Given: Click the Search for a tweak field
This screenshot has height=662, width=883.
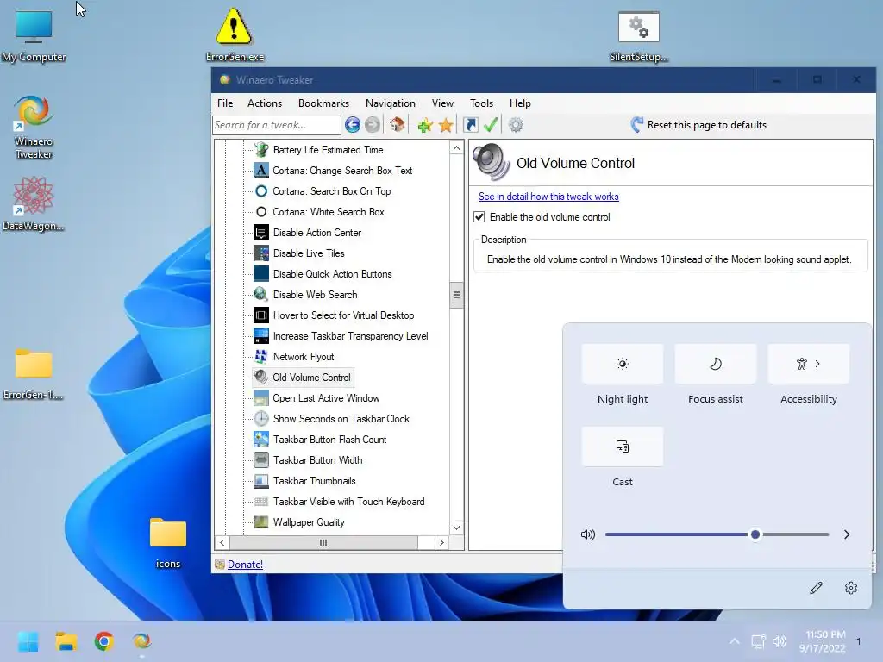Looking at the screenshot, I should [277, 125].
